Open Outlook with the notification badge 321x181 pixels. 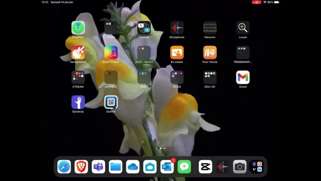[x=167, y=167]
